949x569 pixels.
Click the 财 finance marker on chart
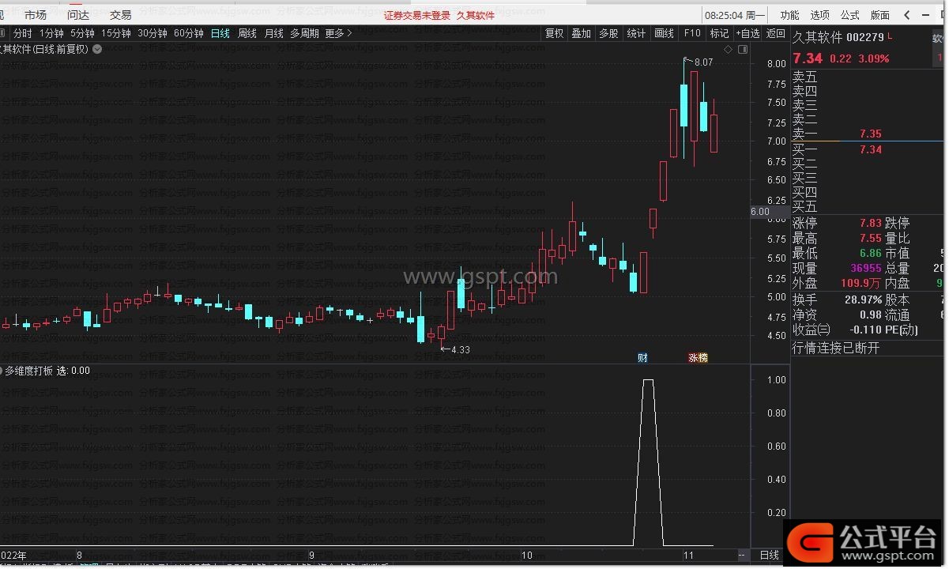(642, 358)
